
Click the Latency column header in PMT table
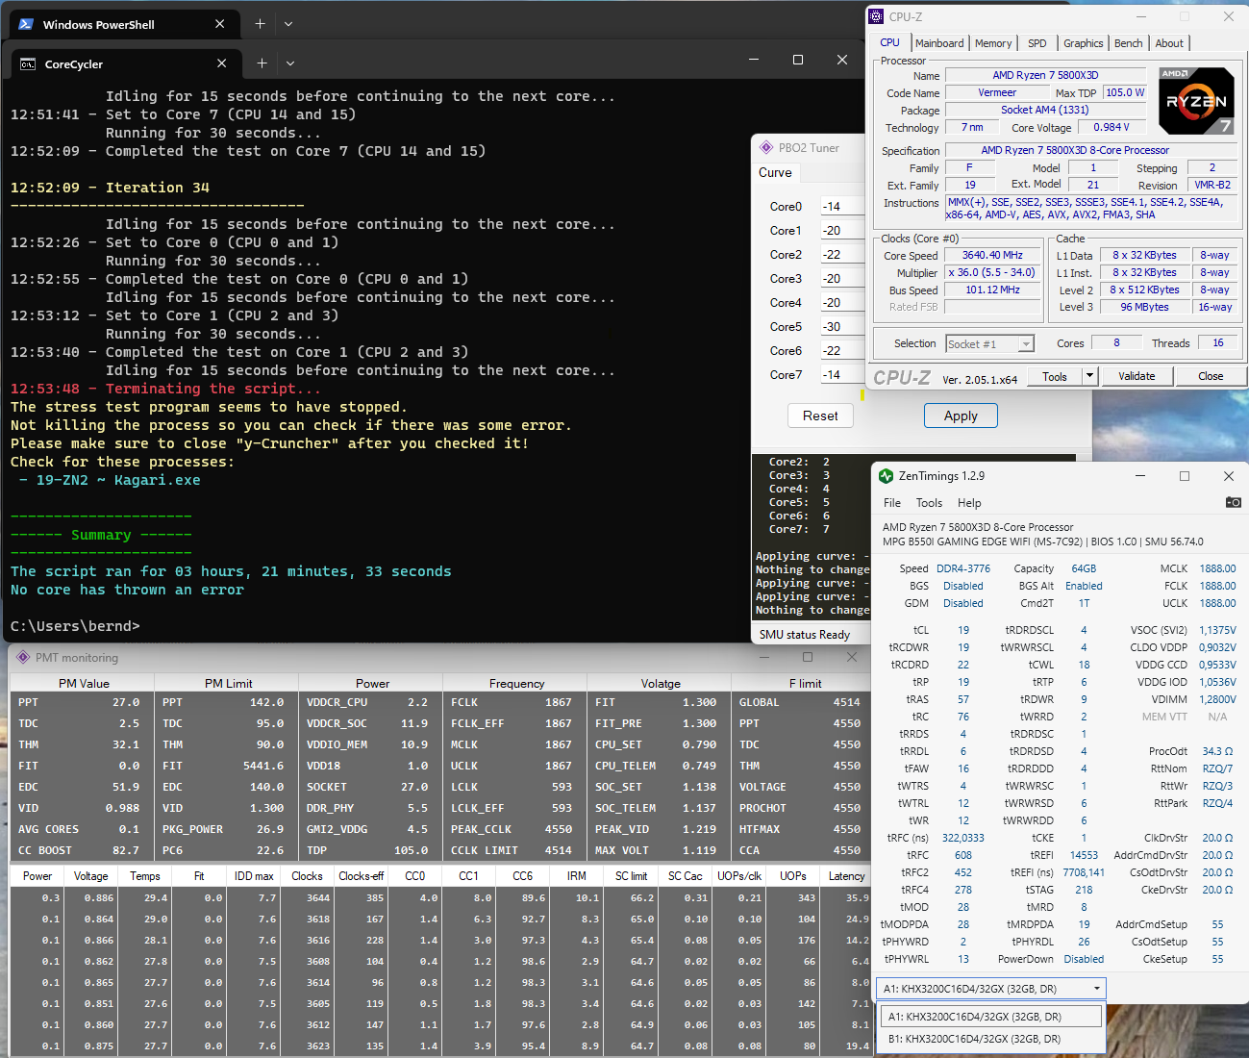[846, 876]
